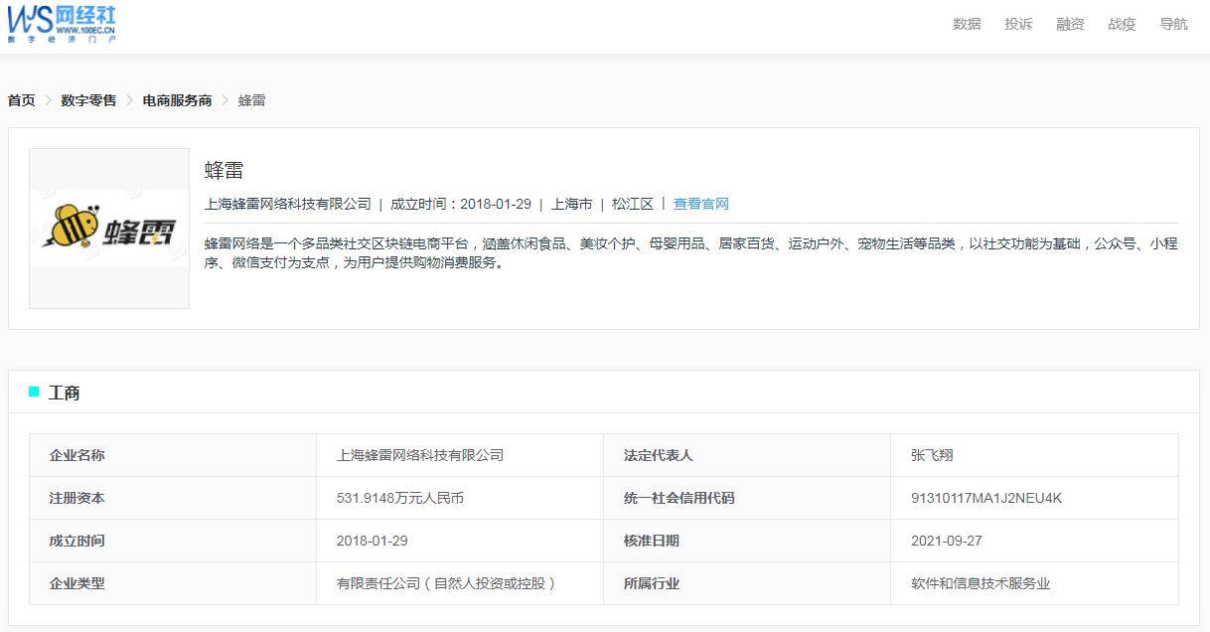Select the 核准日期 label cell
1210x632 pixels.
tap(747, 541)
